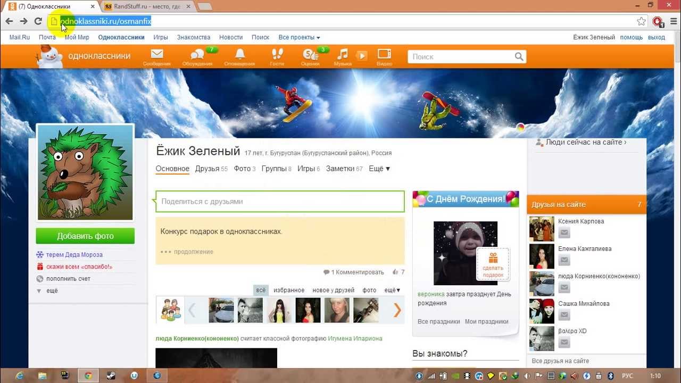Click the like (класс) thumbs icon with 7
The width and height of the screenshot is (681, 383).
click(x=398, y=272)
